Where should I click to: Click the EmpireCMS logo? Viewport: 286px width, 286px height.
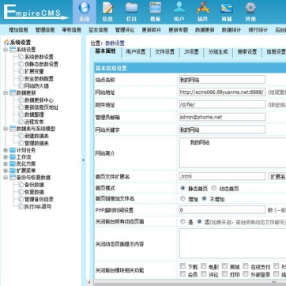[x=36, y=12]
